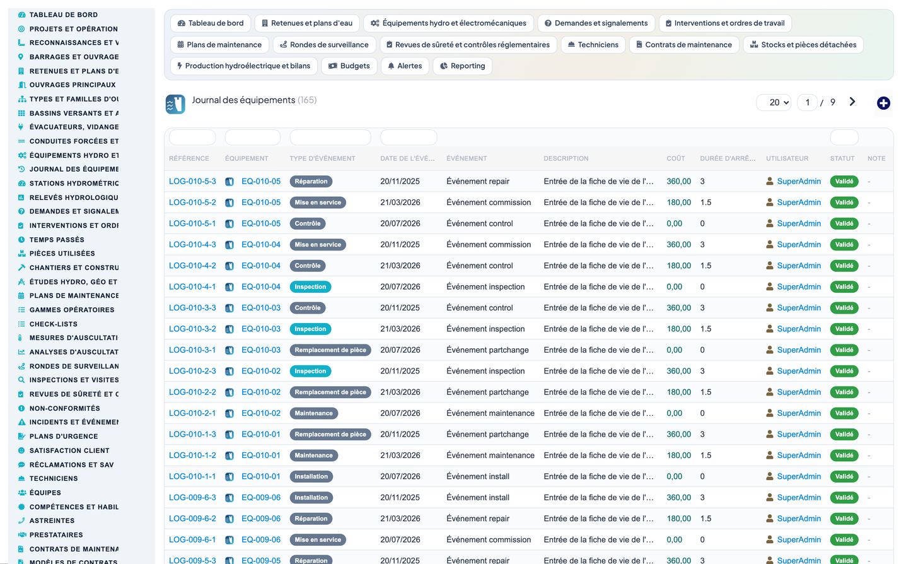Click the Équipes group icon in sidebar

(21, 493)
